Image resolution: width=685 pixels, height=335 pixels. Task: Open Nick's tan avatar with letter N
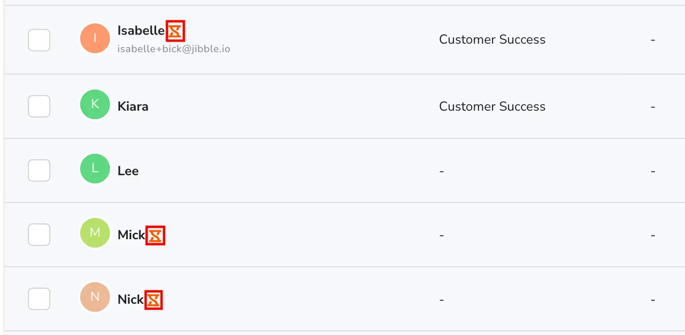coord(95,297)
